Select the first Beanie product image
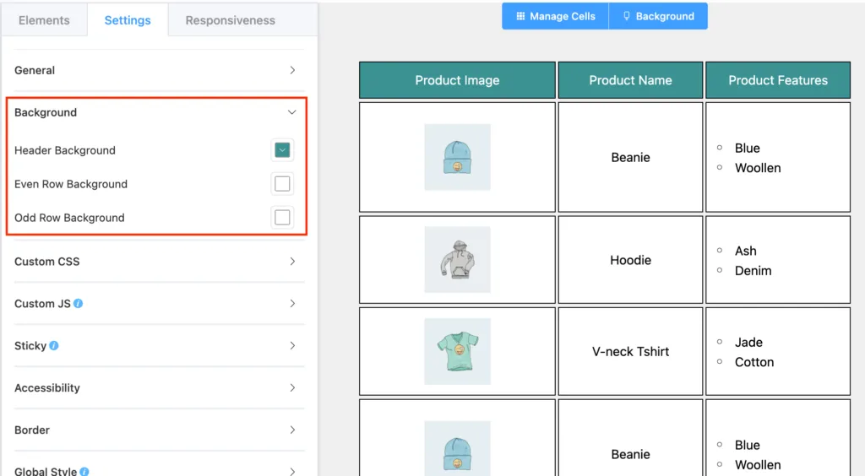The width and height of the screenshot is (865, 476). coord(457,157)
